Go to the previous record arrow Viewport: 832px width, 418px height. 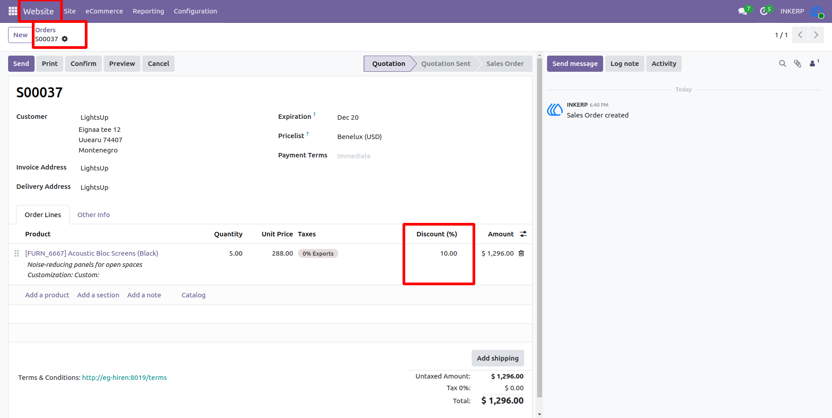(800, 35)
